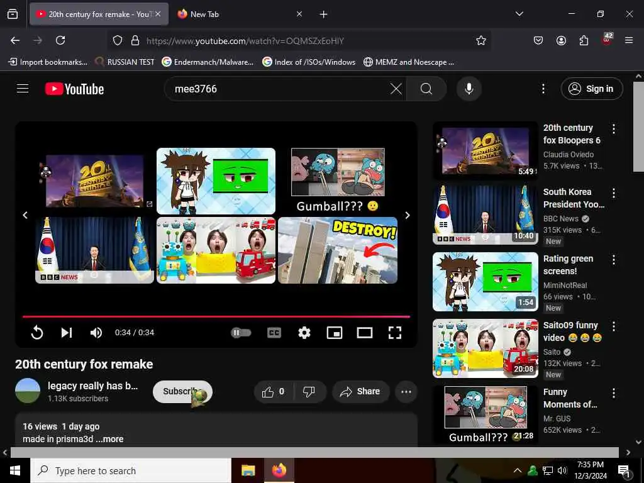Open MEMZ and Noescape bookmark

409,62
